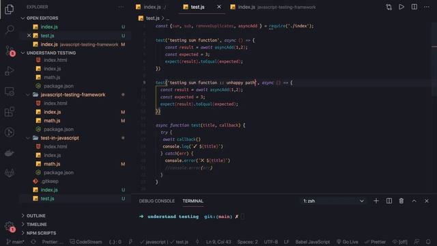Open editor more actions ellipsis
Image resolution: width=437 pixels, height=246 pixels.
pyautogui.click(x=427, y=7)
